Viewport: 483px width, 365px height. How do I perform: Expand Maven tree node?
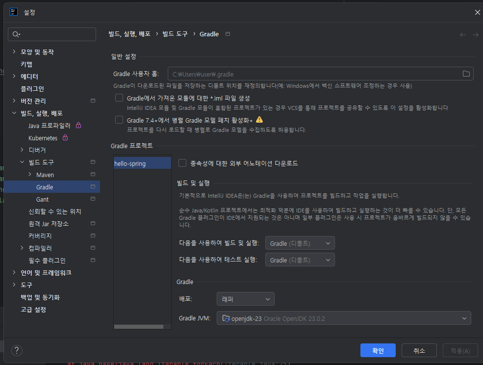point(30,174)
